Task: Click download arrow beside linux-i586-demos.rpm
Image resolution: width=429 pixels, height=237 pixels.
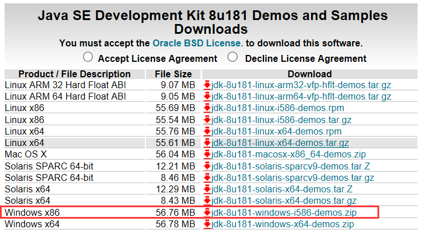Action: pos(207,108)
